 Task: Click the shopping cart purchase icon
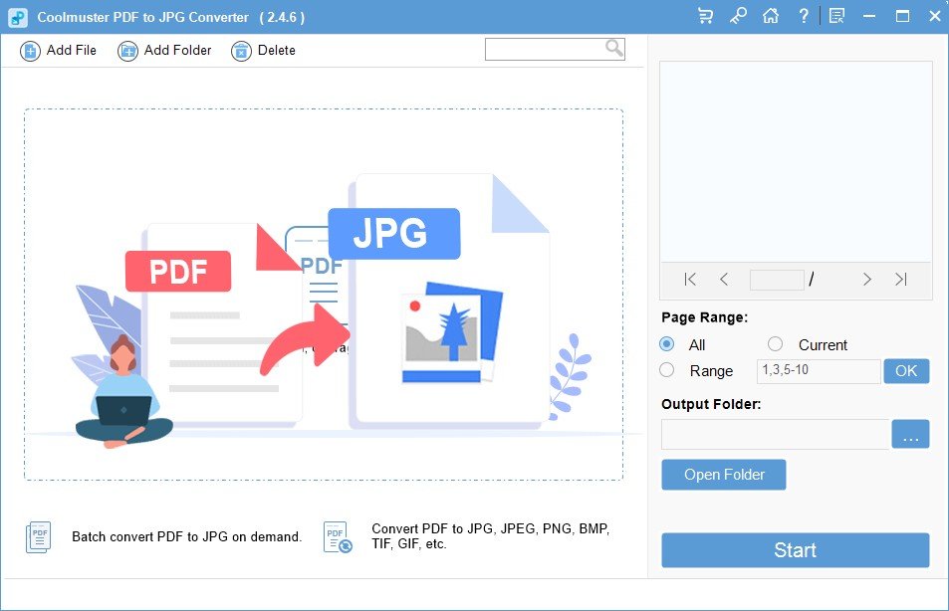coord(706,16)
